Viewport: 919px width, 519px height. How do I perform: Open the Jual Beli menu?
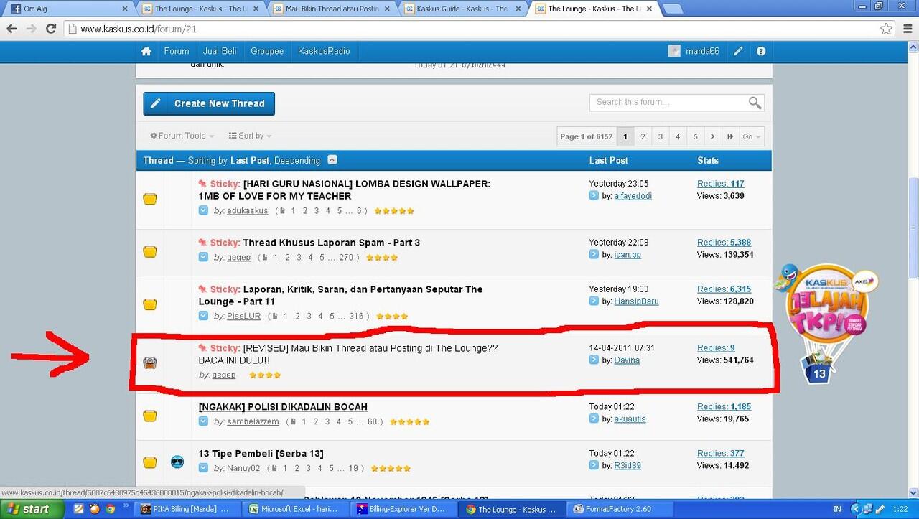[220, 51]
